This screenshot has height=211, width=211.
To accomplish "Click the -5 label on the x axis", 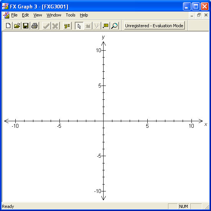I will pos(59,126).
